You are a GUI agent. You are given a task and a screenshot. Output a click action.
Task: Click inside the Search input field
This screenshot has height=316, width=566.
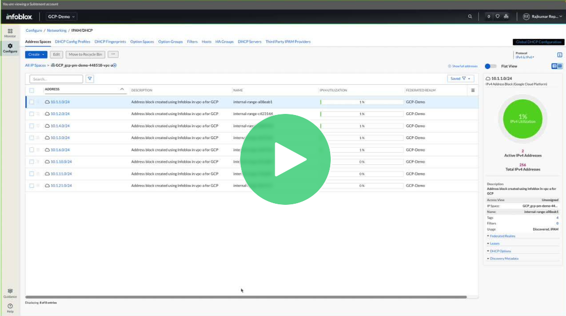55,79
